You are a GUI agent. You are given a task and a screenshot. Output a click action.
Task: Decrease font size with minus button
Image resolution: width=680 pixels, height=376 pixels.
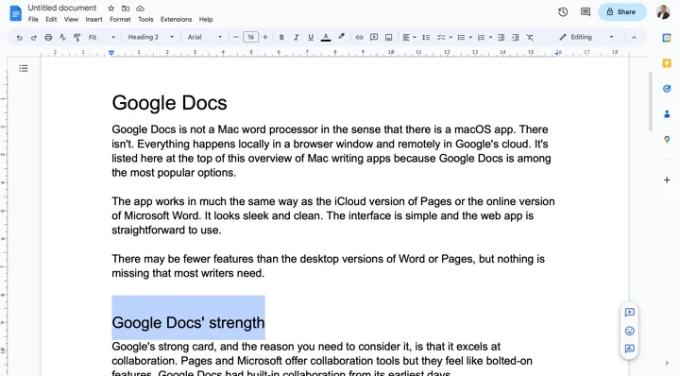coord(236,37)
